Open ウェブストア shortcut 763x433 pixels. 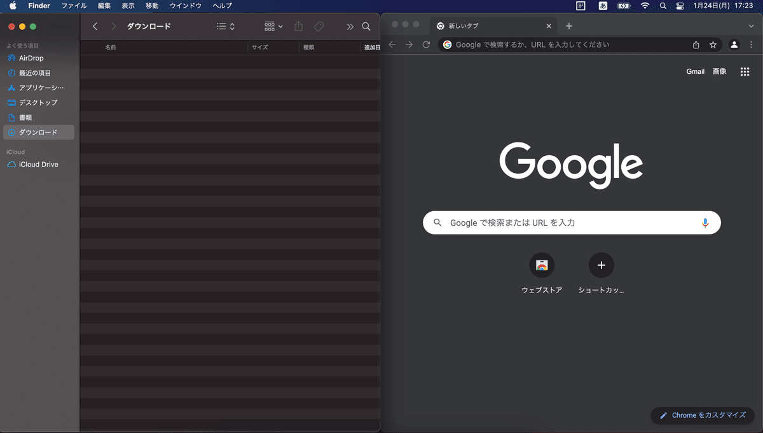(542, 273)
